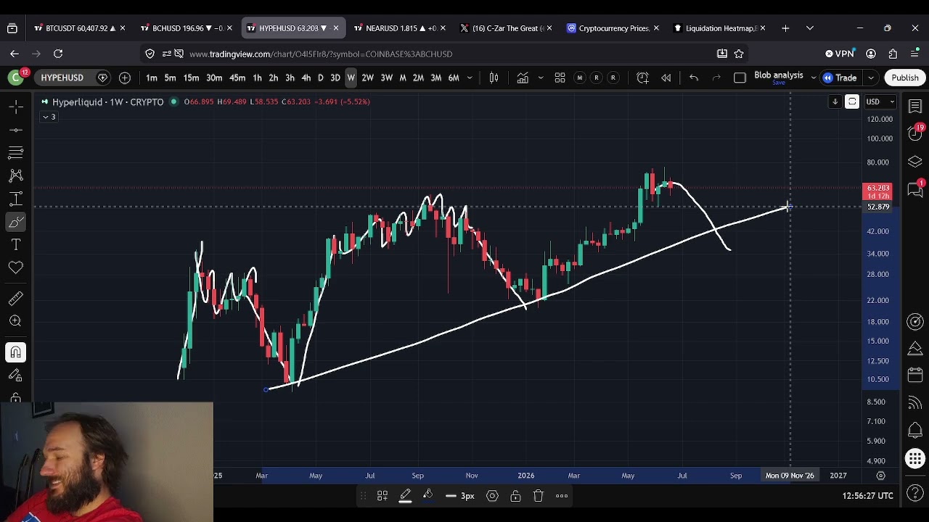This screenshot has height=522, width=929.
Task: Click the browser address bar URL
Action: point(320,54)
